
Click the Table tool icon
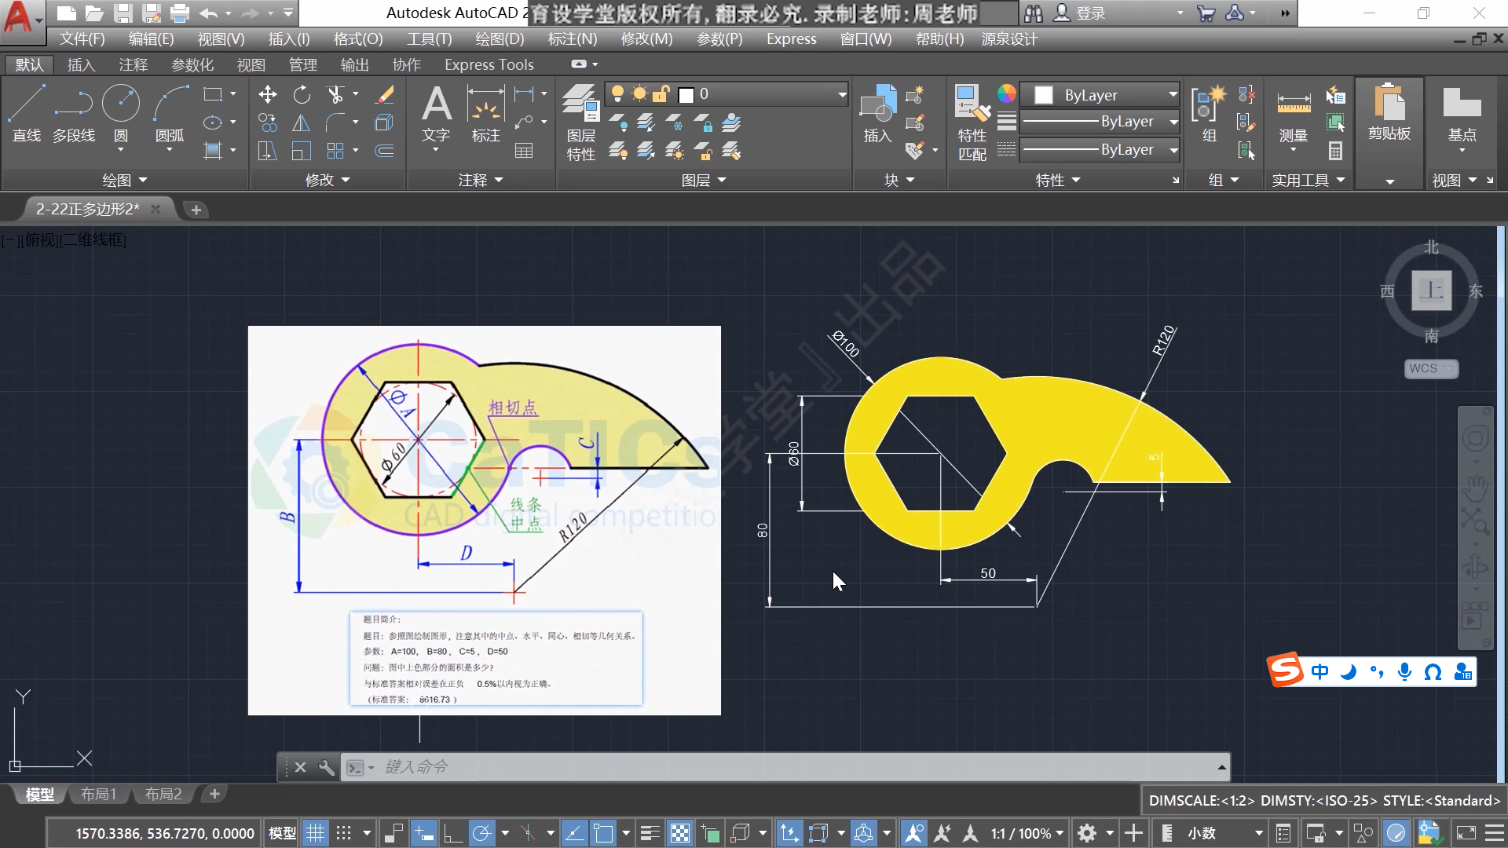tap(524, 151)
